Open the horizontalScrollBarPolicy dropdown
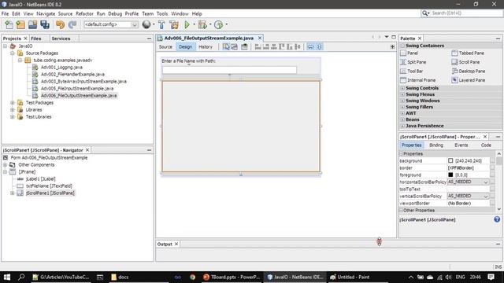The height and width of the screenshot is (283, 504). 486,182
